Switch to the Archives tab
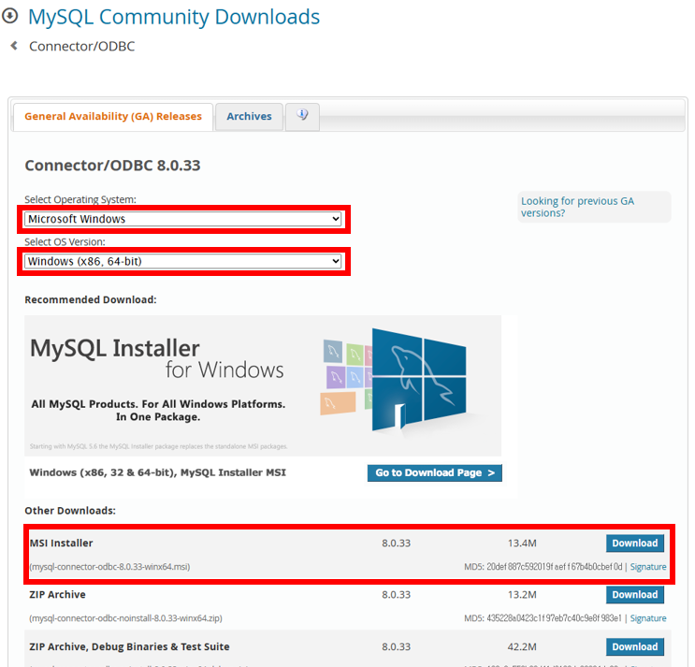This screenshot has height=667, width=695. point(249,117)
